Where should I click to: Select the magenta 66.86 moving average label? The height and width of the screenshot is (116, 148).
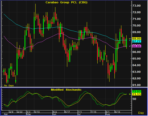137,46
